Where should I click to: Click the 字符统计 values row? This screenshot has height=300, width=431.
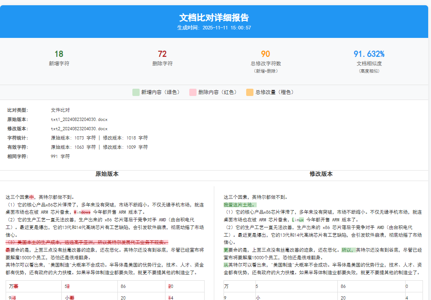[x=99, y=138]
